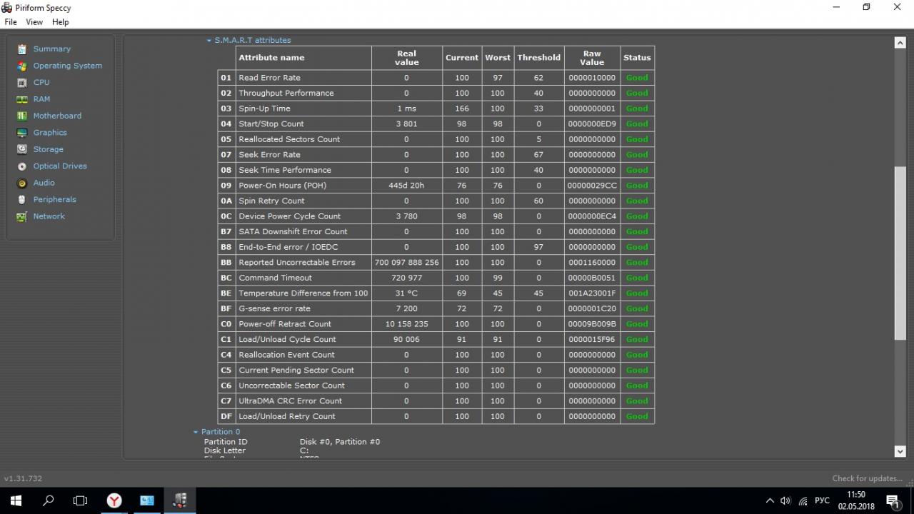Click the Graphics monitor icon
Viewport: 914px width, 514px height.
click(22, 133)
